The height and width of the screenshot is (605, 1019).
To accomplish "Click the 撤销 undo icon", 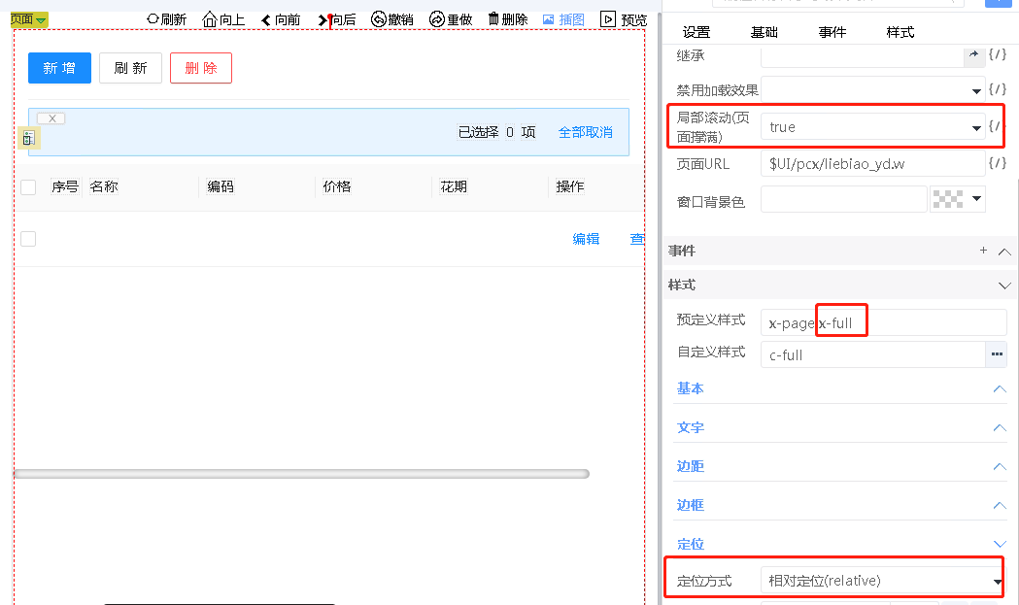I will (379, 19).
